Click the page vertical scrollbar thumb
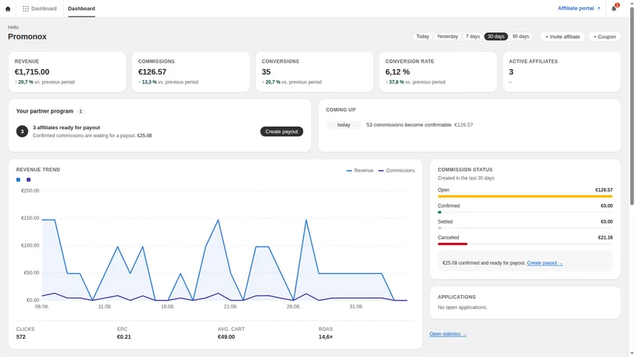Screen dimensions: 635x357 pyautogui.click(x=632, y=106)
